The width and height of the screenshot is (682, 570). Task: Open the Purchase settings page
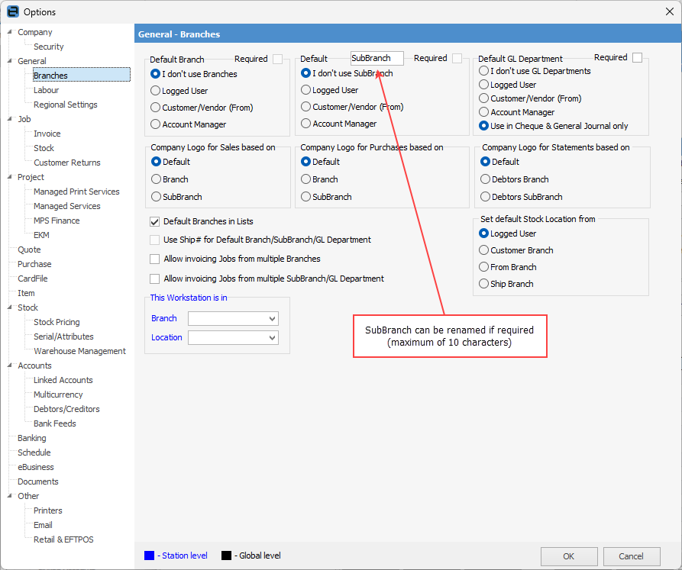[34, 264]
